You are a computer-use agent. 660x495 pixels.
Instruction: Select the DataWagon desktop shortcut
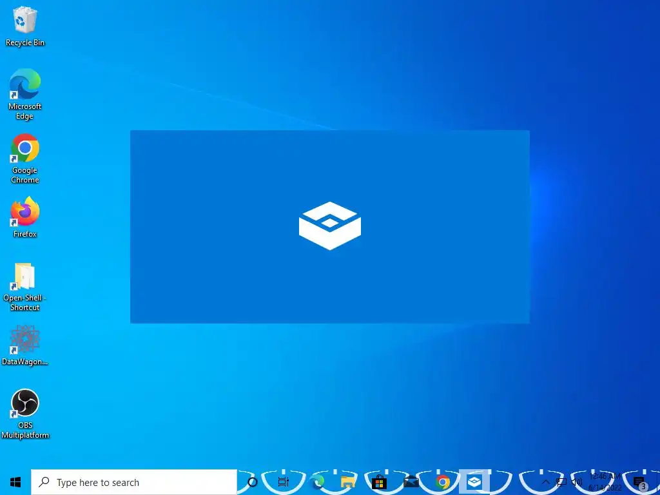(25, 345)
